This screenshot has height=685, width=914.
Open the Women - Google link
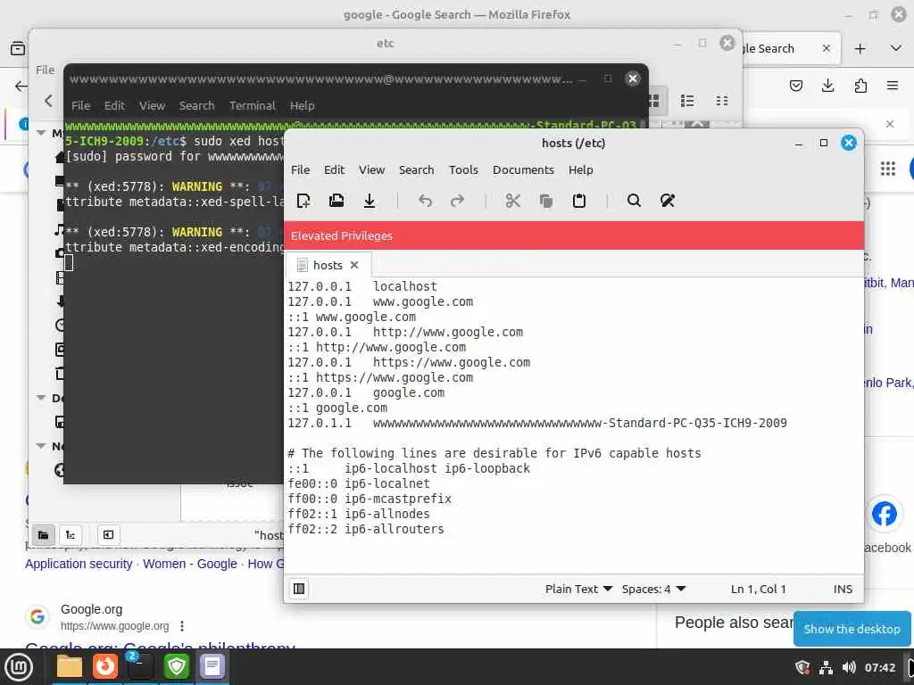click(190, 564)
